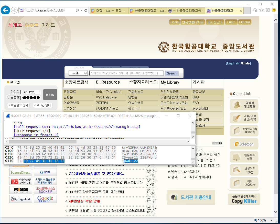Viewport: 280px width, 224px height.
Task: Open the 공지사항 submenu item
Action: point(199,92)
